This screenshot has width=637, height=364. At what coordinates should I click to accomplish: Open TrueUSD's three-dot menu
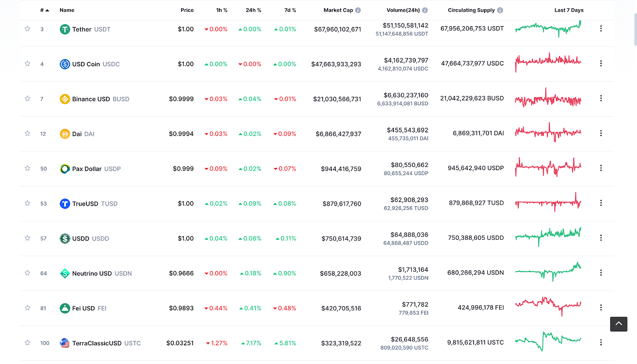(x=601, y=203)
